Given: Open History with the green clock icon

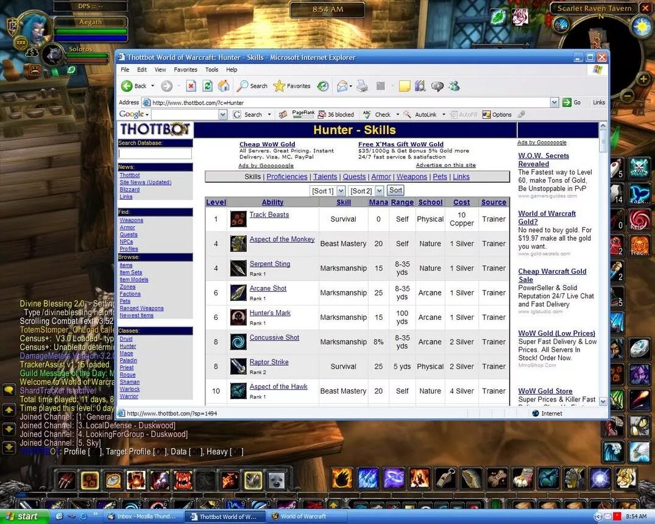Looking at the screenshot, I should [322, 86].
